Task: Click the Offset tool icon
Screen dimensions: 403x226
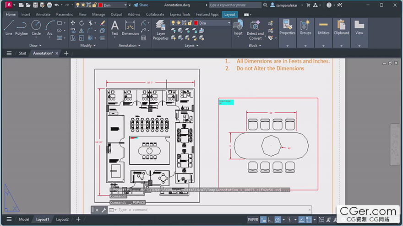Action: coord(102,38)
